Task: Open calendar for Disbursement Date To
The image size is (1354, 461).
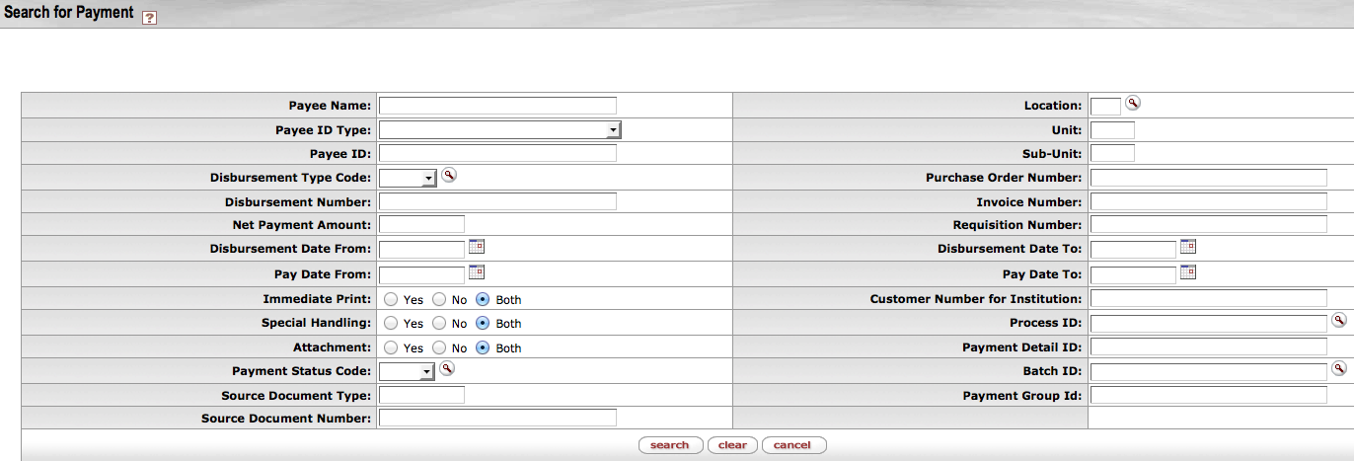Action: point(1188,247)
